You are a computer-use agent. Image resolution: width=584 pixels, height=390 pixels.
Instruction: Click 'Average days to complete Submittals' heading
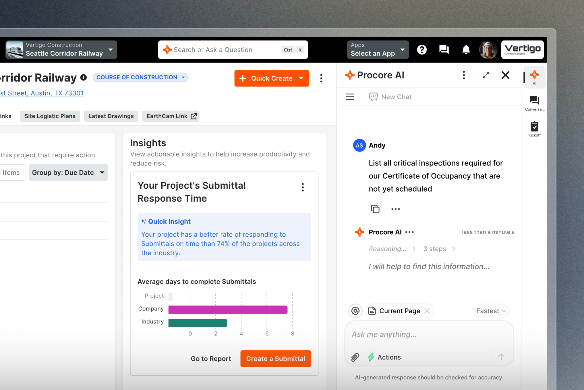point(197,282)
